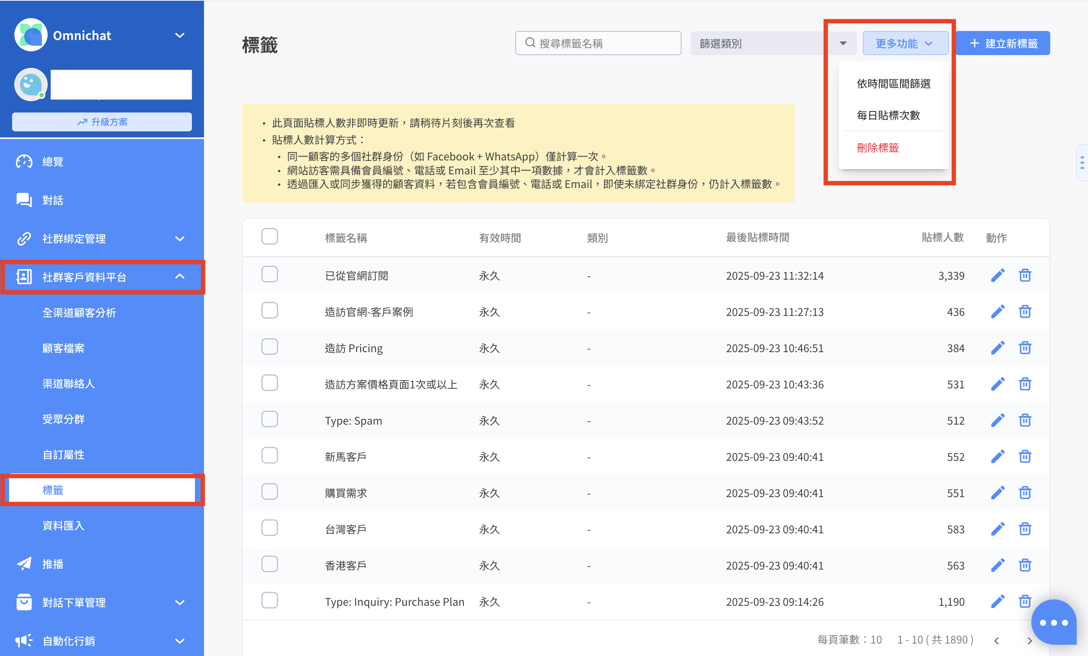Choose 刪除標籤 from dropdown menu
The height and width of the screenshot is (656, 1088).
pos(878,148)
